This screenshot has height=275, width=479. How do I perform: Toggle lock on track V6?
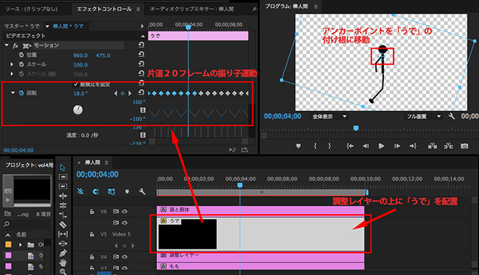[x=92, y=211]
